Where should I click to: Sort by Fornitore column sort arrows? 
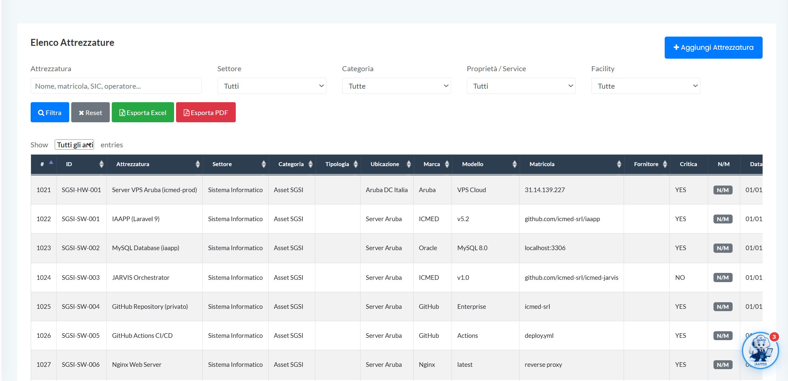(x=665, y=164)
